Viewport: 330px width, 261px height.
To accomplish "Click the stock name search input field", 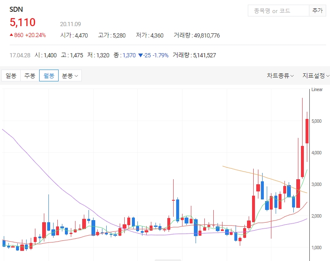I will tap(279, 11).
